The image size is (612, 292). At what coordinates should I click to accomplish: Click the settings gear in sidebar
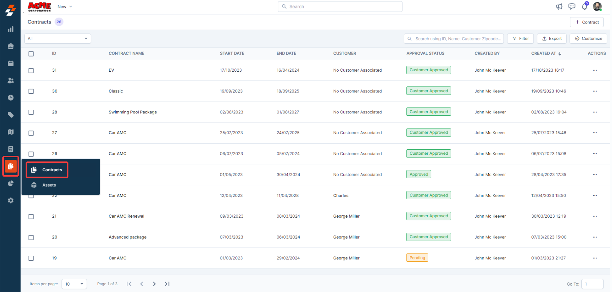tap(11, 200)
